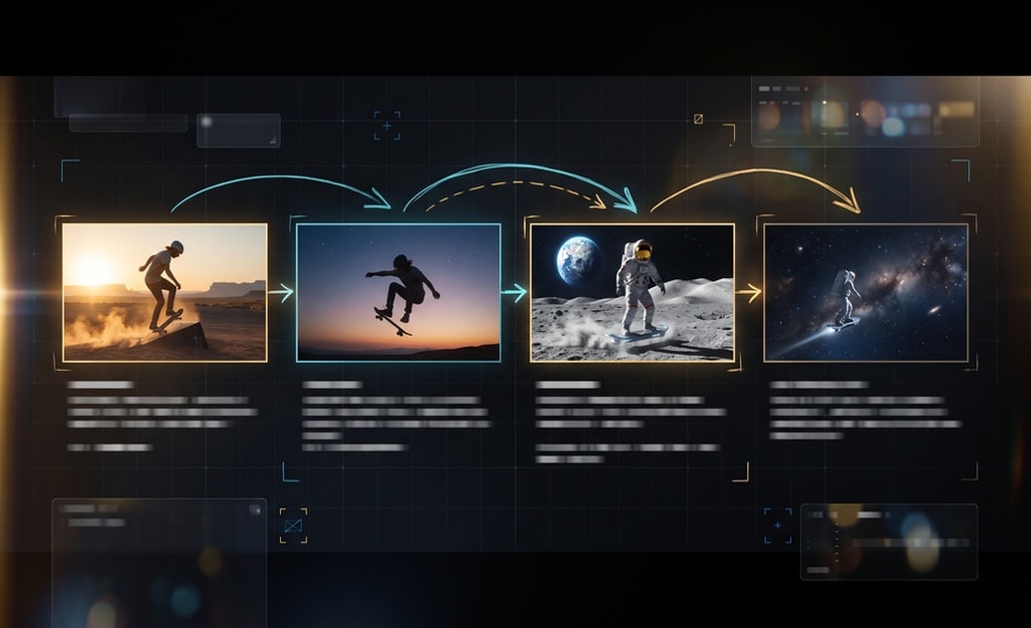The width and height of the screenshot is (1031, 628).
Task: Select the astronaut surfing through galaxy thumbnail
Action: tap(866, 293)
